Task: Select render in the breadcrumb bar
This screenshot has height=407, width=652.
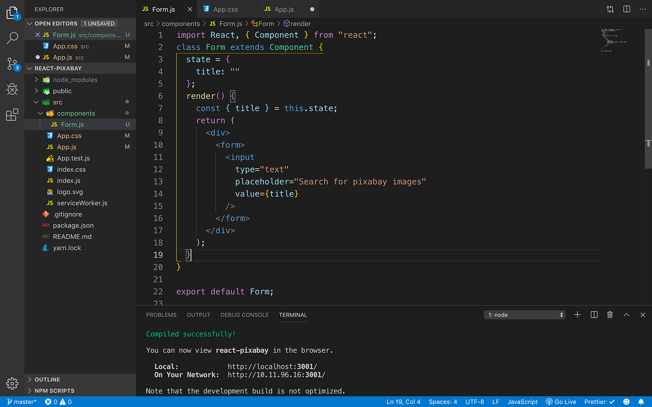Action: point(300,23)
